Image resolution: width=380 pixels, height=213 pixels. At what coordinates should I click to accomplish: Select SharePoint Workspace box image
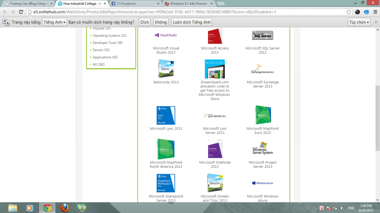pos(166,183)
